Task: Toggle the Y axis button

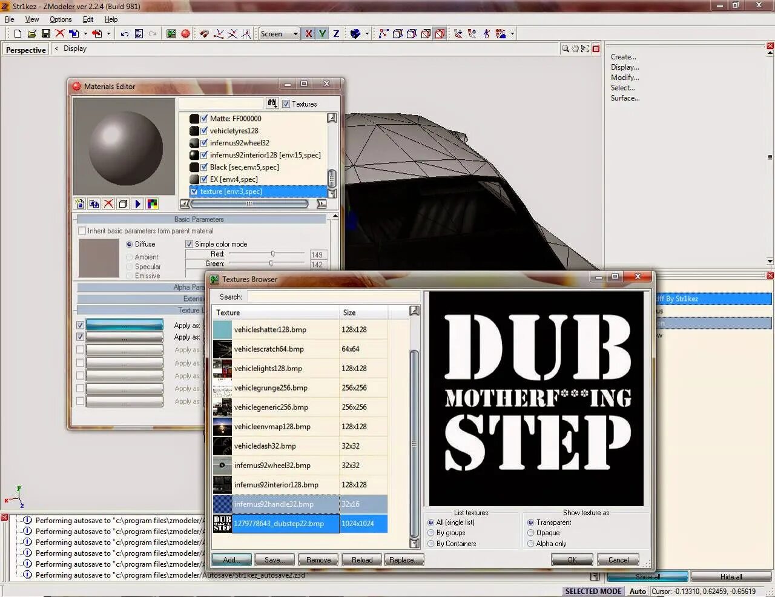Action: pyautogui.click(x=322, y=34)
